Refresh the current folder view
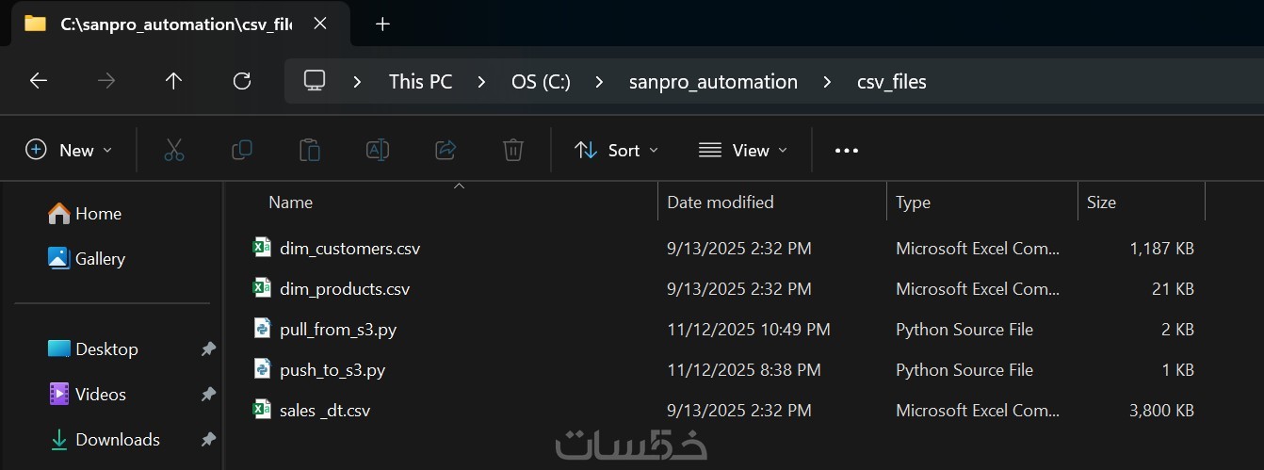 242,81
